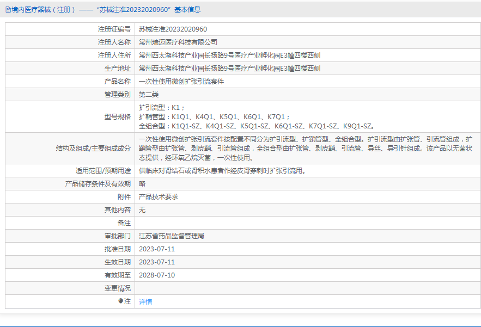Click the 产品名称 row label

tap(118, 82)
